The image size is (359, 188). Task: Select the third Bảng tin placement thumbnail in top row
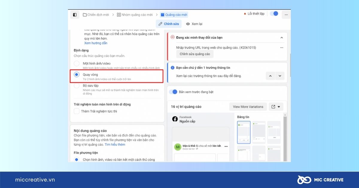274,132
